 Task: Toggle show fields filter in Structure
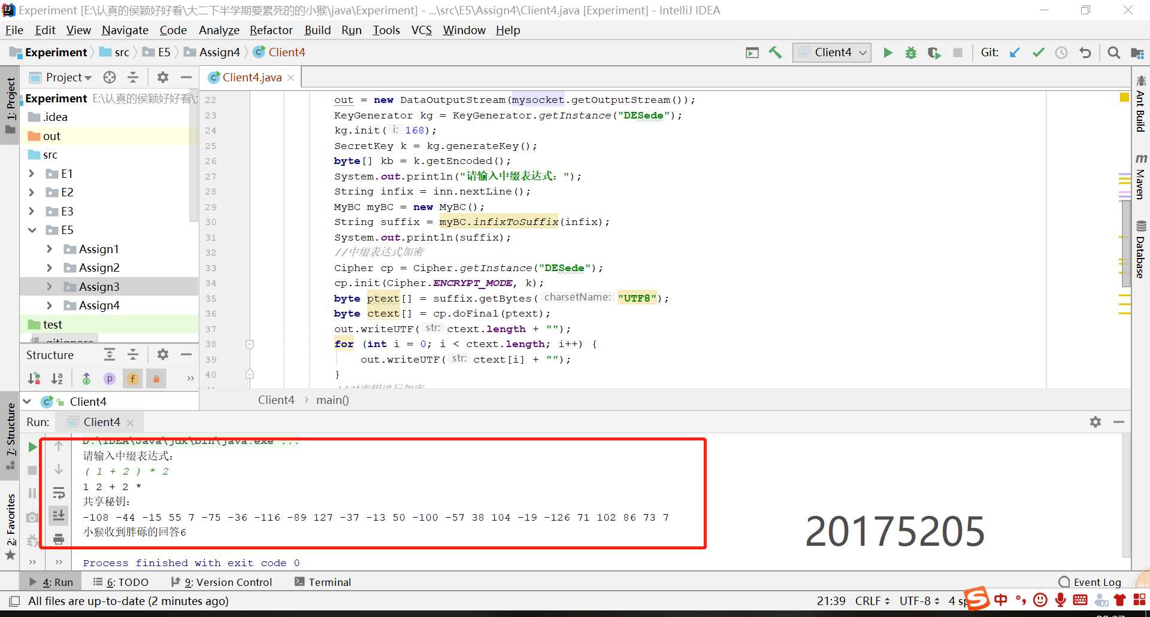(133, 379)
